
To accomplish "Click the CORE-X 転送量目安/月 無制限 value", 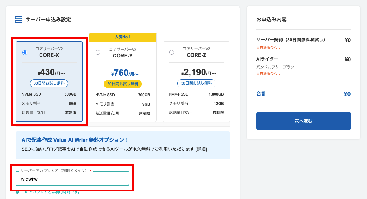I will (71, 112).
